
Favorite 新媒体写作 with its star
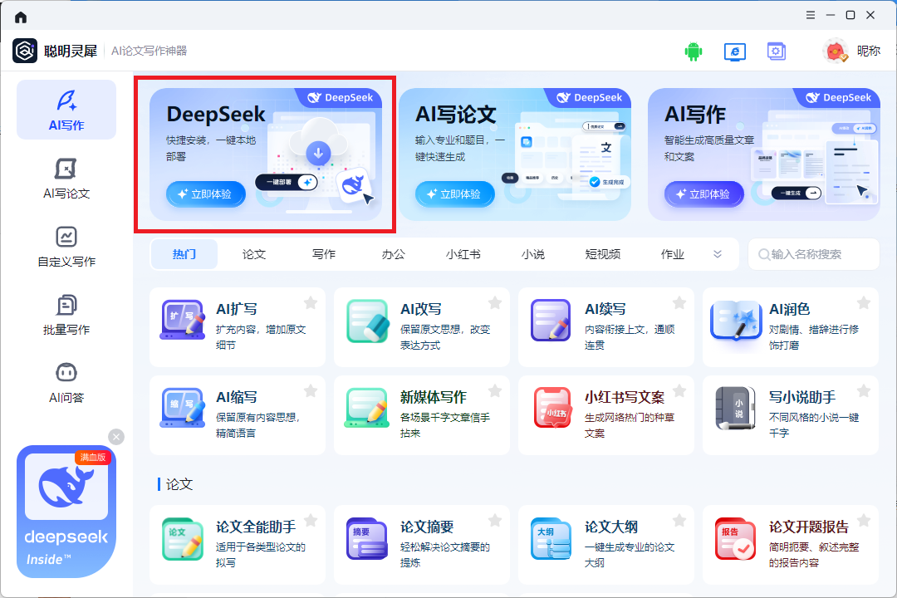495,391
